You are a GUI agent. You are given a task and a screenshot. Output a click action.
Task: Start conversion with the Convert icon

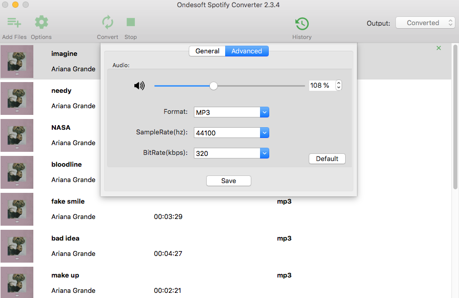click(107, 22)
